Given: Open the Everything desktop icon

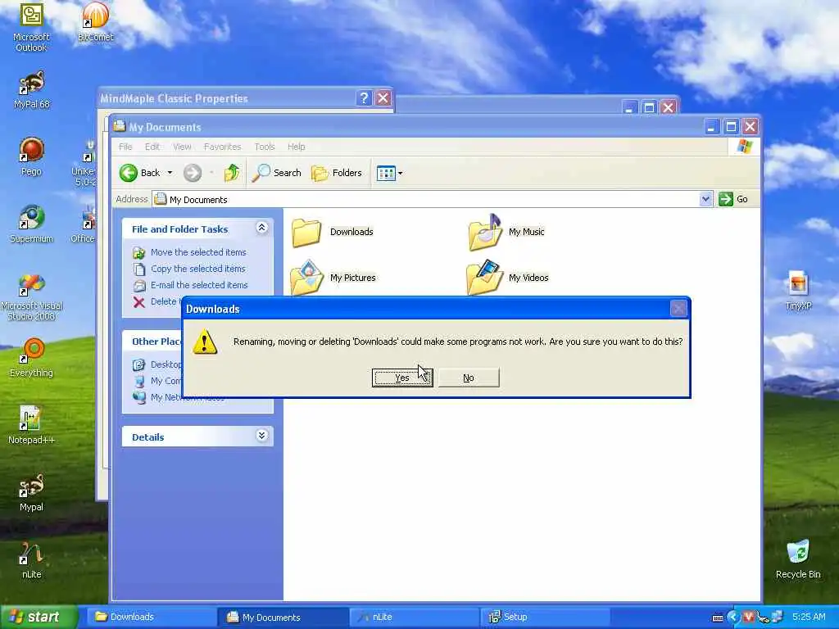Looking at the screenshot, I should [x=32, y=357].
